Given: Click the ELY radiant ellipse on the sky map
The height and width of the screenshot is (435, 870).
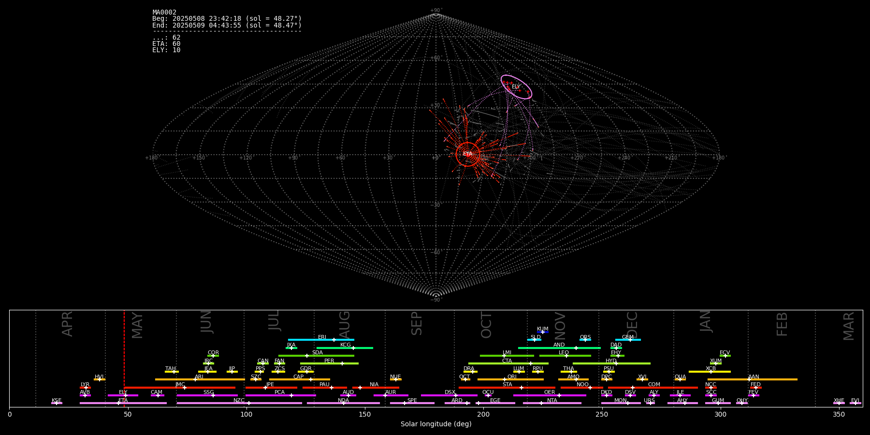Looking at the screenshot, I should click(516, 87).
